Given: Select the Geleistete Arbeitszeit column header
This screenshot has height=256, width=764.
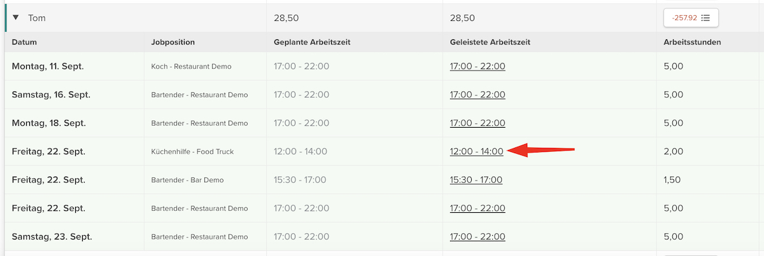Looking at the screenshot, I should [490, 42].
